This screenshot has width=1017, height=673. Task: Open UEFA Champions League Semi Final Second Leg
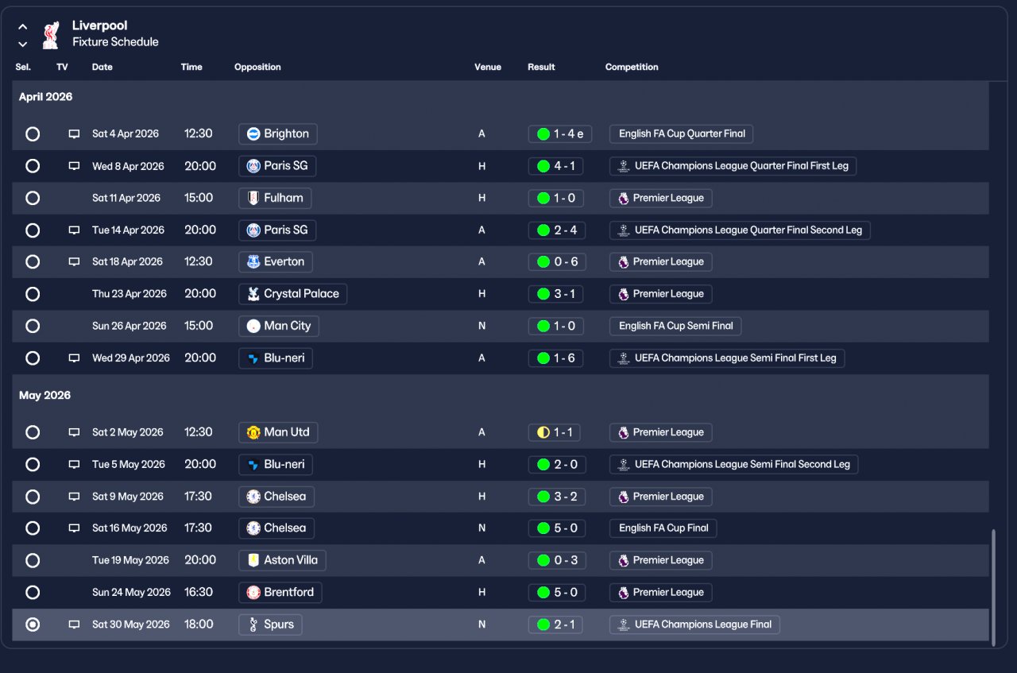734,464
